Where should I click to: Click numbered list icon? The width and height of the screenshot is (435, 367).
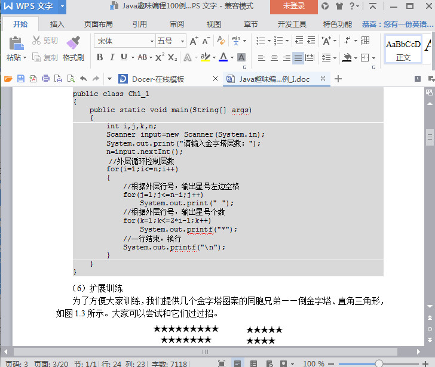(x=278, y=41)
